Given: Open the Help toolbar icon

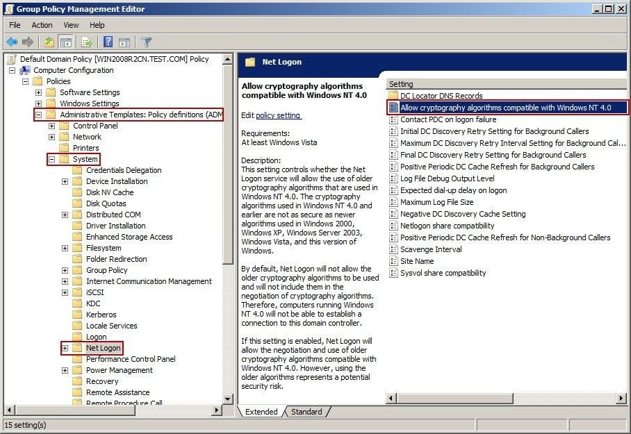Looking at the screenshot, I should pos(108,42).
